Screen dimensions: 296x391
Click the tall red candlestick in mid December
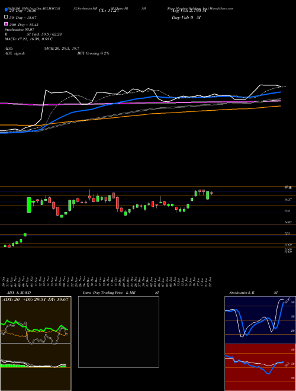[117, 203]
